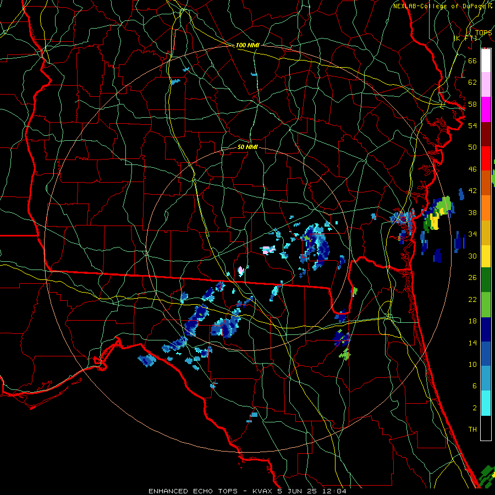Screen dimensions: 495x495
Task: Click the black TH legend swatch
Action: [x=486, y=428]
